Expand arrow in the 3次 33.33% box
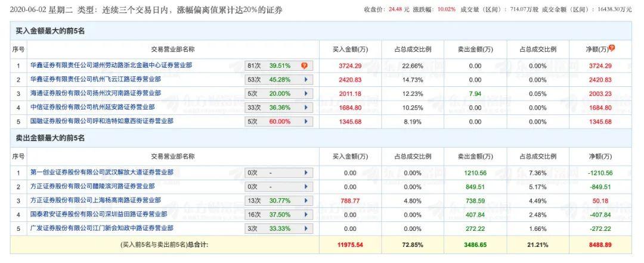The height and width of the screenshot is (263, 644). pos(306,228)
